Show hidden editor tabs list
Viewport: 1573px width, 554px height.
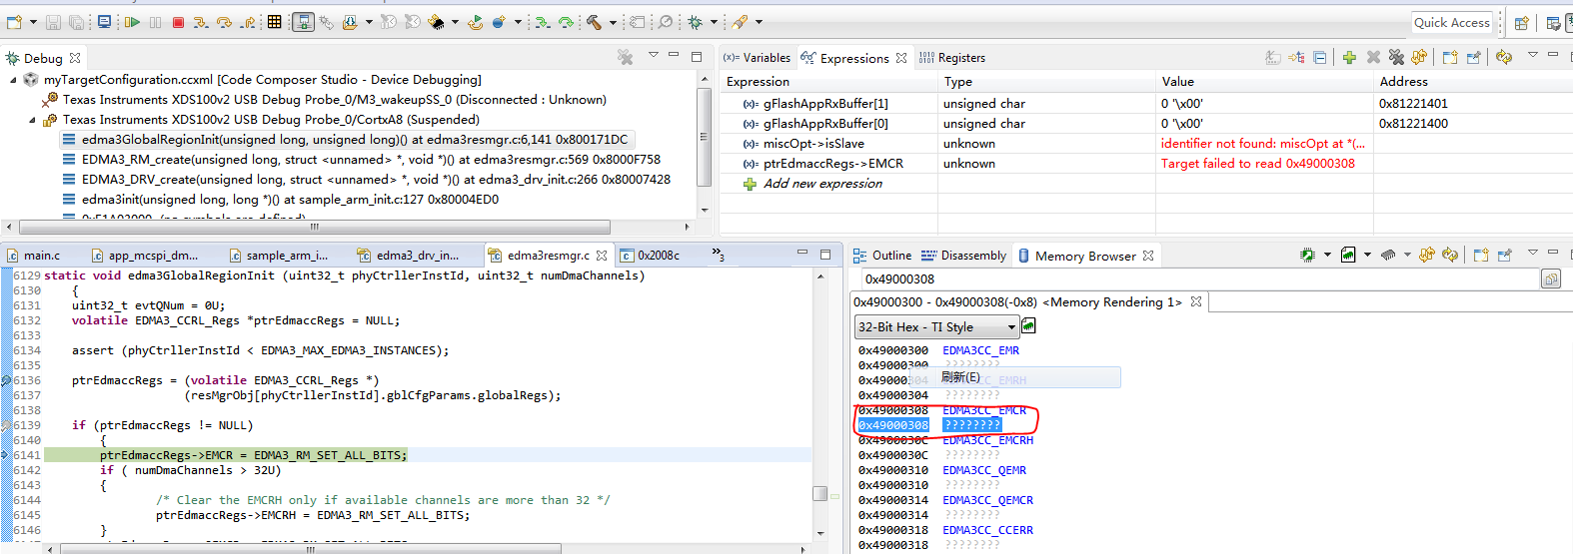pos(718,255)
